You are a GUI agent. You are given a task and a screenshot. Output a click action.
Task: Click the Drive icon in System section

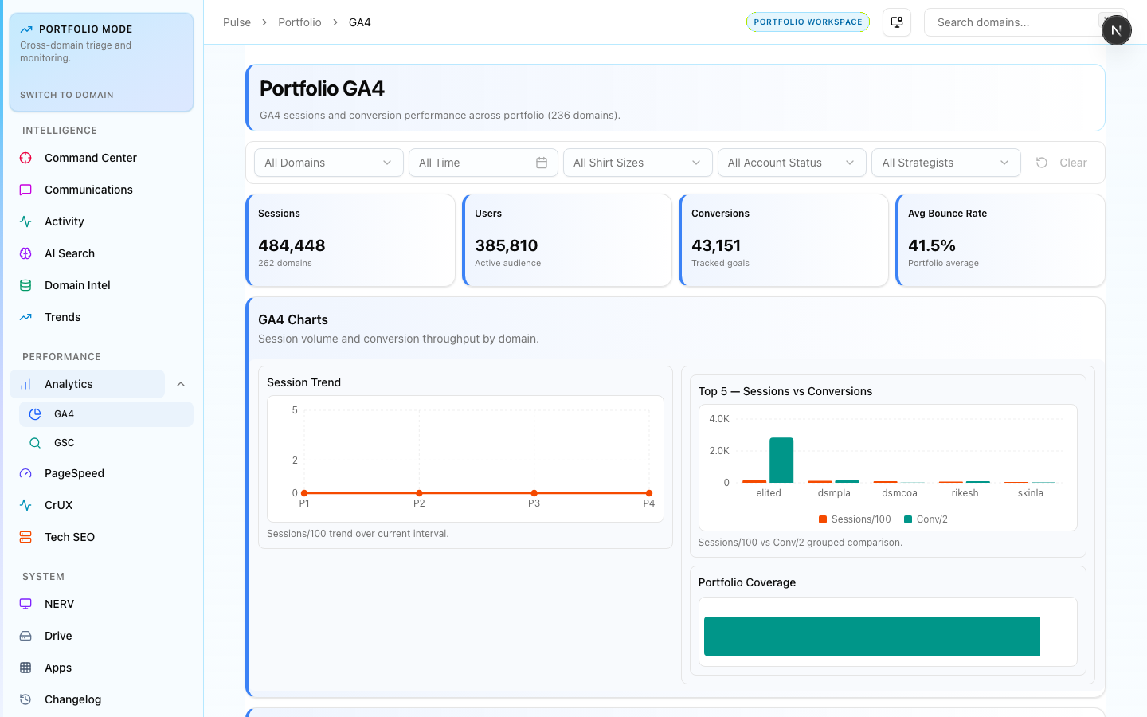pos(25,636)
